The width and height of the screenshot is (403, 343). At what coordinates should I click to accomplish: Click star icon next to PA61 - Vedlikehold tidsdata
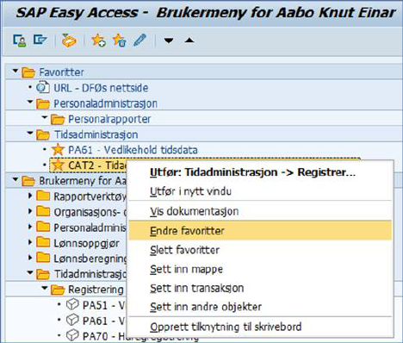tap(58, 150)
